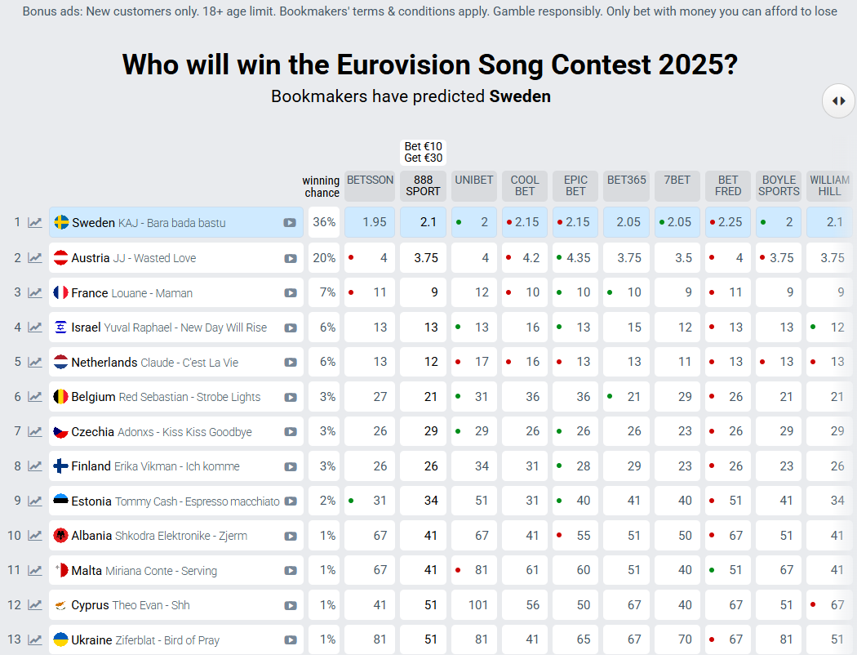Click Epic Bet odds 4.35 for Austria
857x655 pixels.
pyautogui.click(x=575, y=258)
